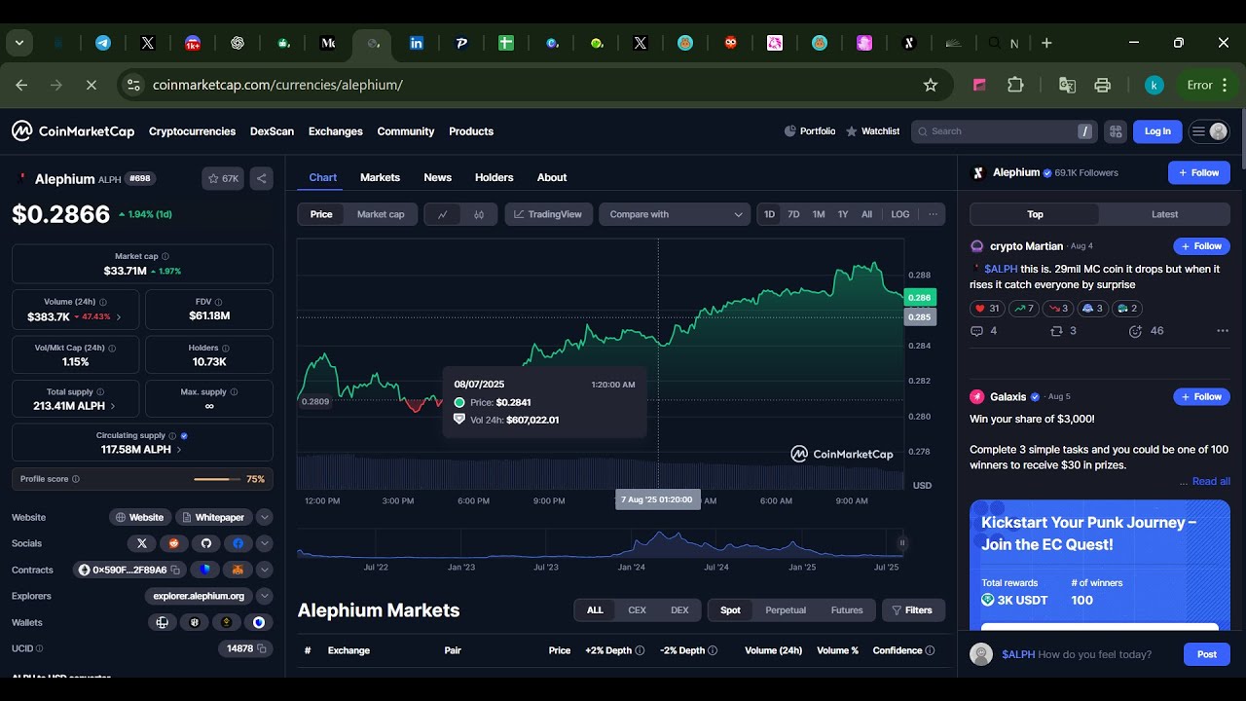
Task: Click the Profile score 75% bar
Action: (x=142, y=479)
